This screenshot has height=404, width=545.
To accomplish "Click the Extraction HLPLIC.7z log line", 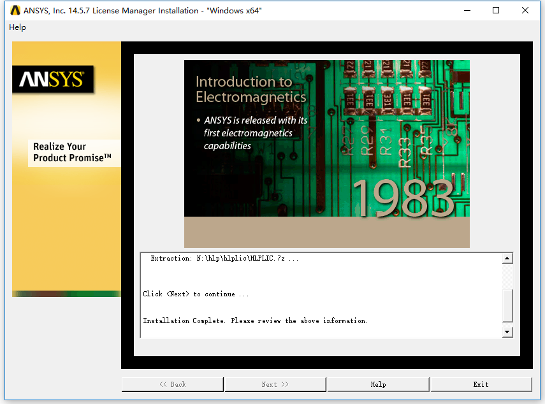I will tap(224, 258).
